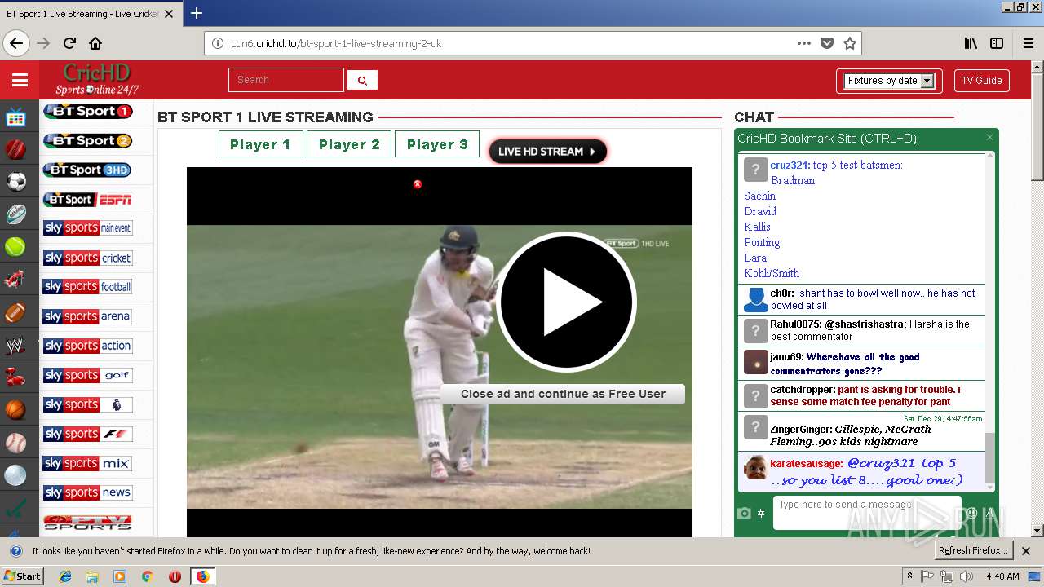Open BT Sport 2 channel
The height and width of the screenshot is (587, 1044).
[87, 140]
